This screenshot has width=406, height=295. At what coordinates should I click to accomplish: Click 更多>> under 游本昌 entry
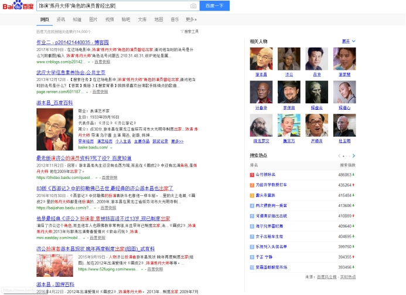tap(178, 141)
